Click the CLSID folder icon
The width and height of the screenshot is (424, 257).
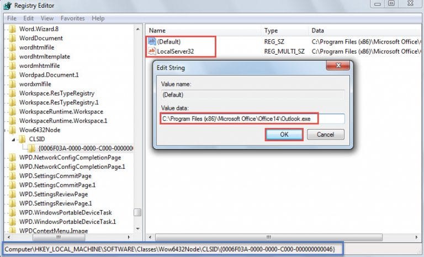click(22, 139)
